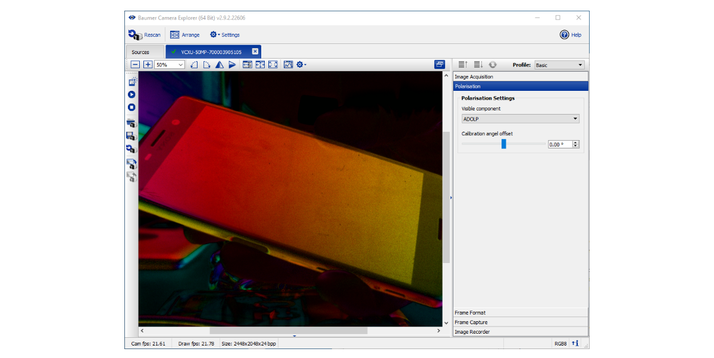Click the greyed download from camera icon

131,176
